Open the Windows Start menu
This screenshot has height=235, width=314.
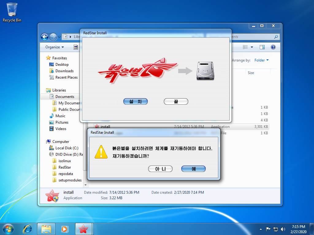(x=8, y=229)
